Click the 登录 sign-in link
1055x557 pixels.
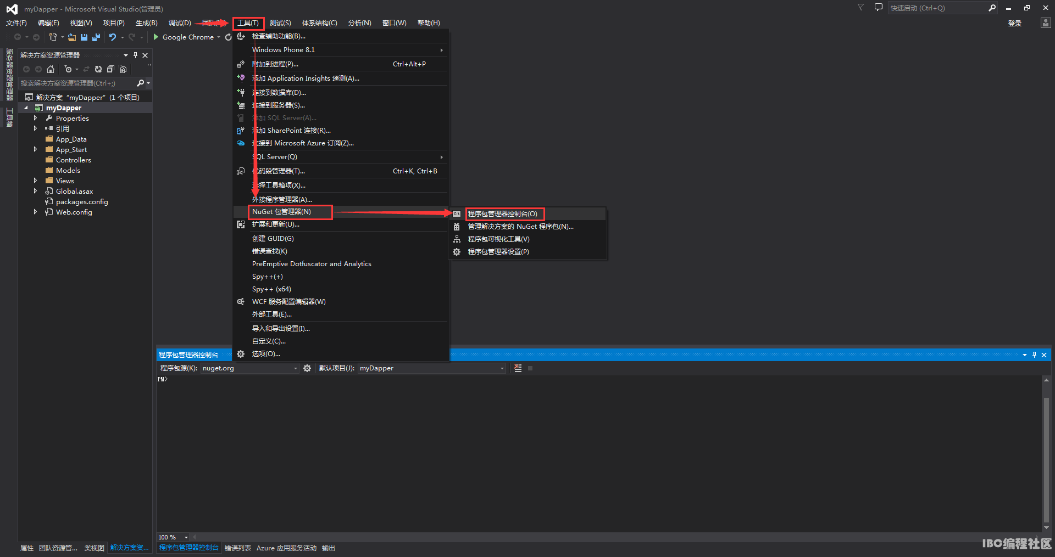point(1015,23)
